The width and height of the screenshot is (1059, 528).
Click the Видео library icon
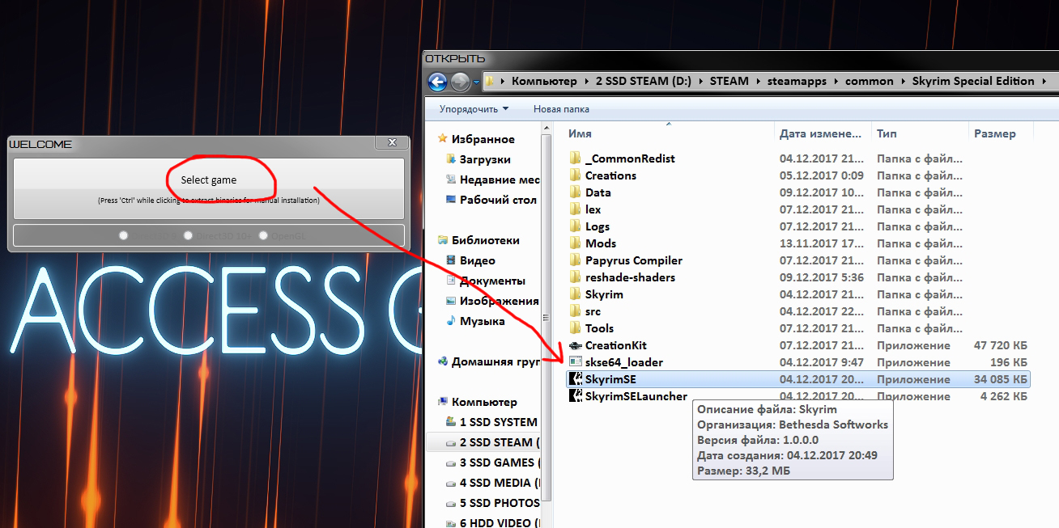click(451, 260)
